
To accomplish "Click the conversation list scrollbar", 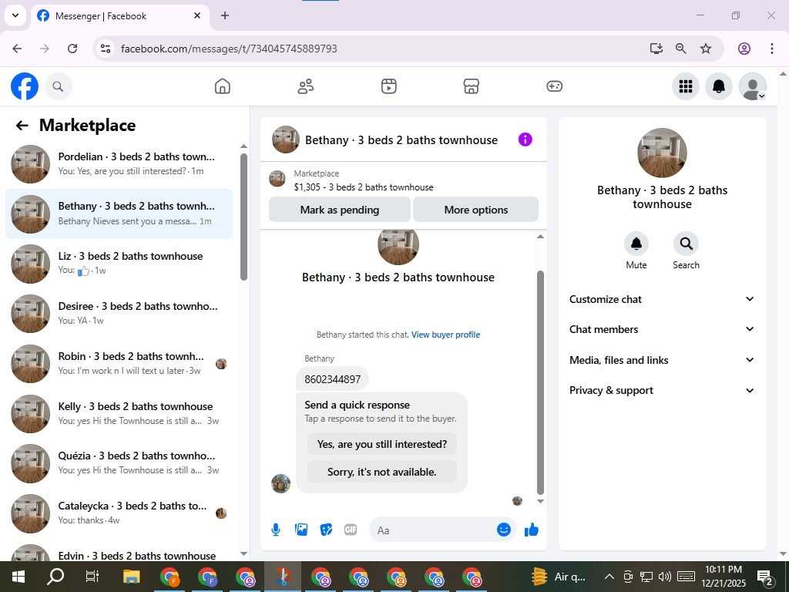I will click(x=243, y=217).
